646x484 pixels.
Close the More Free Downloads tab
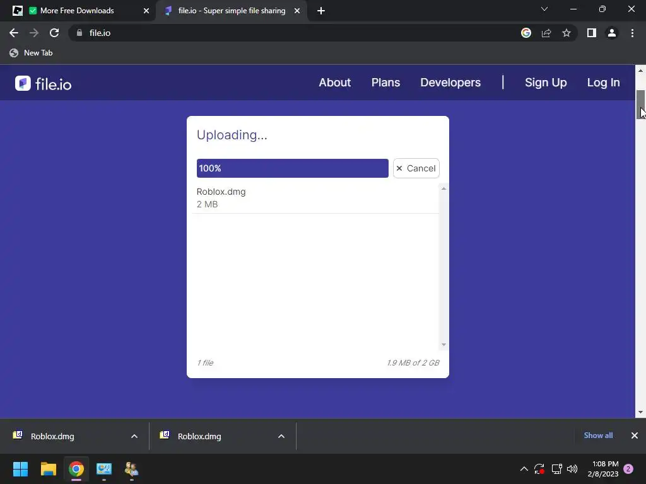pos(146,11)
